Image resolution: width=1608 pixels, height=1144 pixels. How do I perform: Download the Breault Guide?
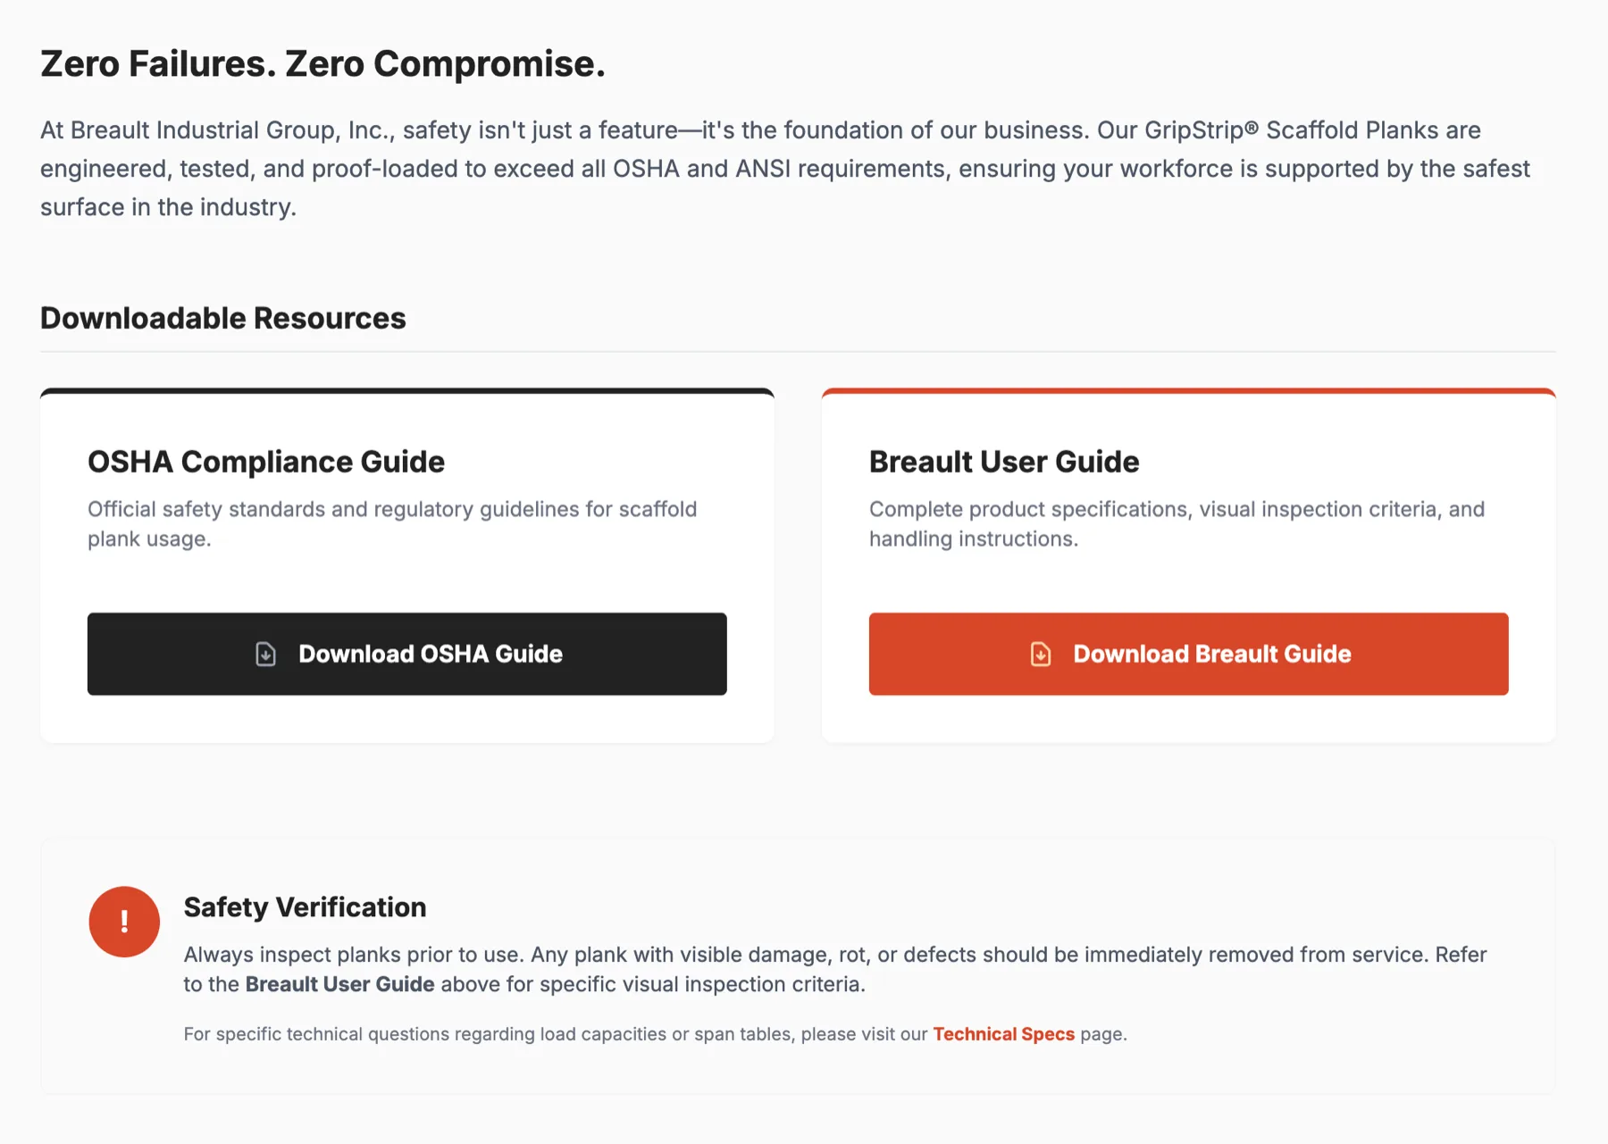[1189, 654]
